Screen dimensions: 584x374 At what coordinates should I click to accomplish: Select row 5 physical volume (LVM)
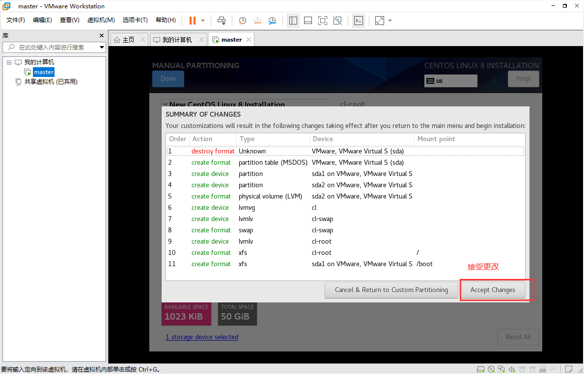click(345, 196)
